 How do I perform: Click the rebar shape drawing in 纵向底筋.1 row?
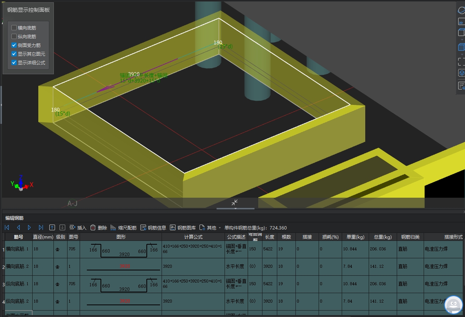pos(121,284)
